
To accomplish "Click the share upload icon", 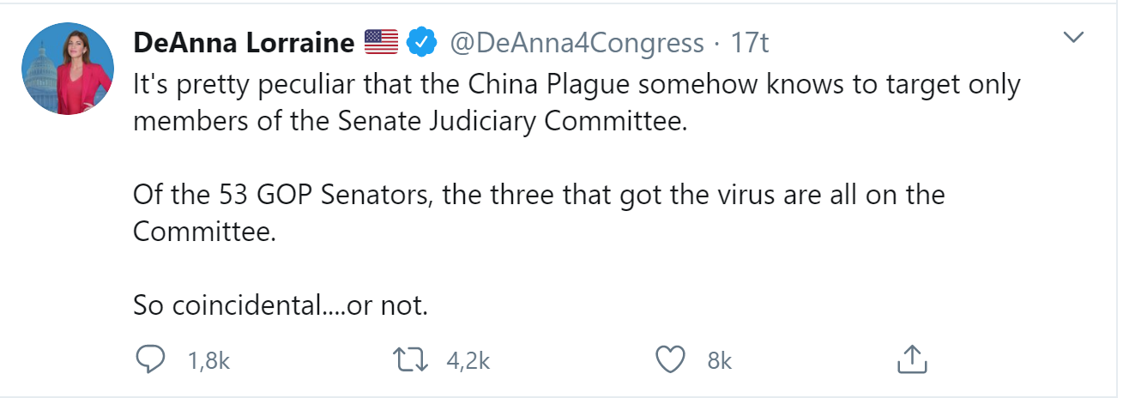I will pos(911,360).
